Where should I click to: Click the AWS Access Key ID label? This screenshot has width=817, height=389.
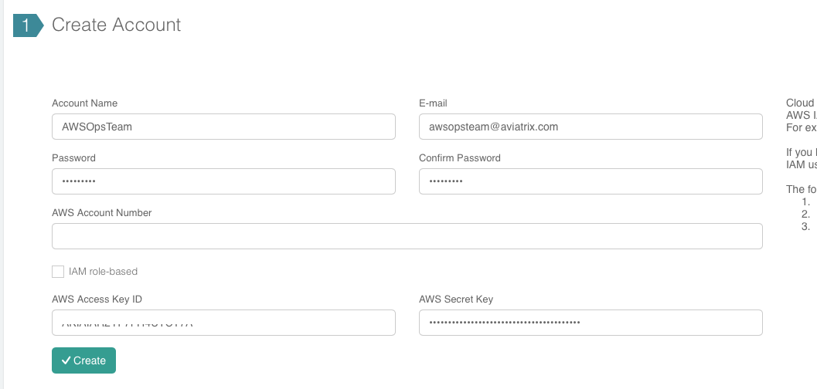tap(97, 299)
